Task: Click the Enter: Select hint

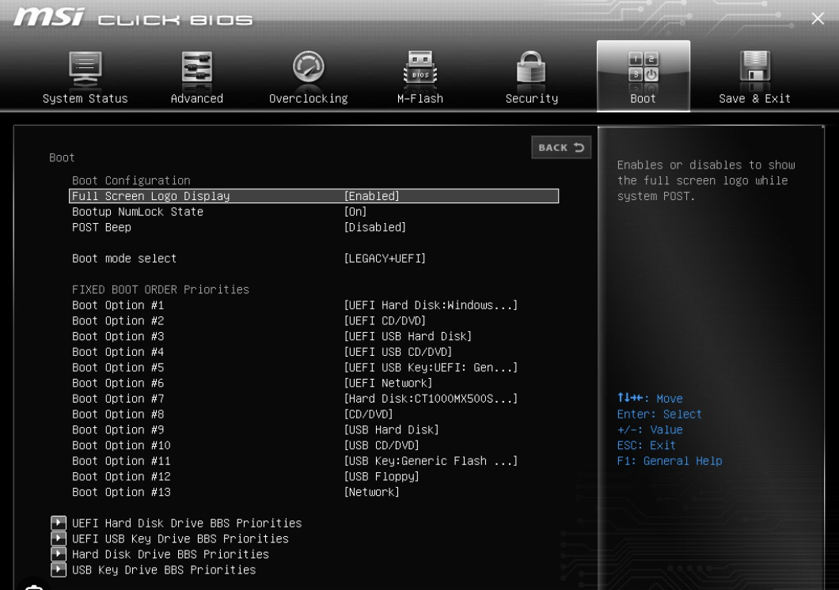Action: coord(659,414)
